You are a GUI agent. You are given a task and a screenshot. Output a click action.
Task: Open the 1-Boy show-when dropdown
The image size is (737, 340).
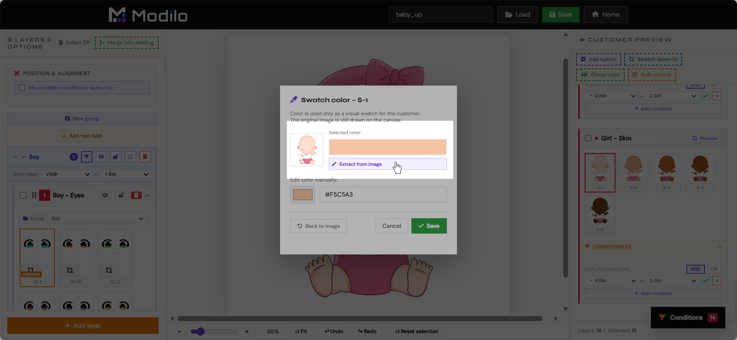126,174
